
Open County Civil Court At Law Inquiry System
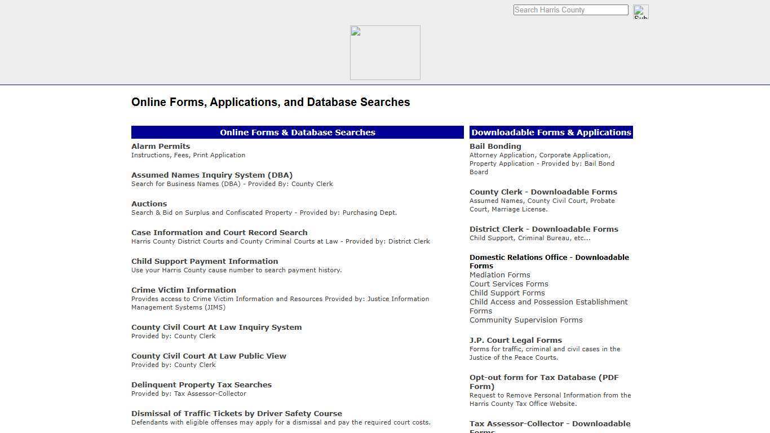click(216, 327)
